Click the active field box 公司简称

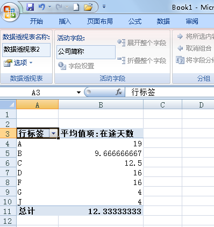click(86, 52)
